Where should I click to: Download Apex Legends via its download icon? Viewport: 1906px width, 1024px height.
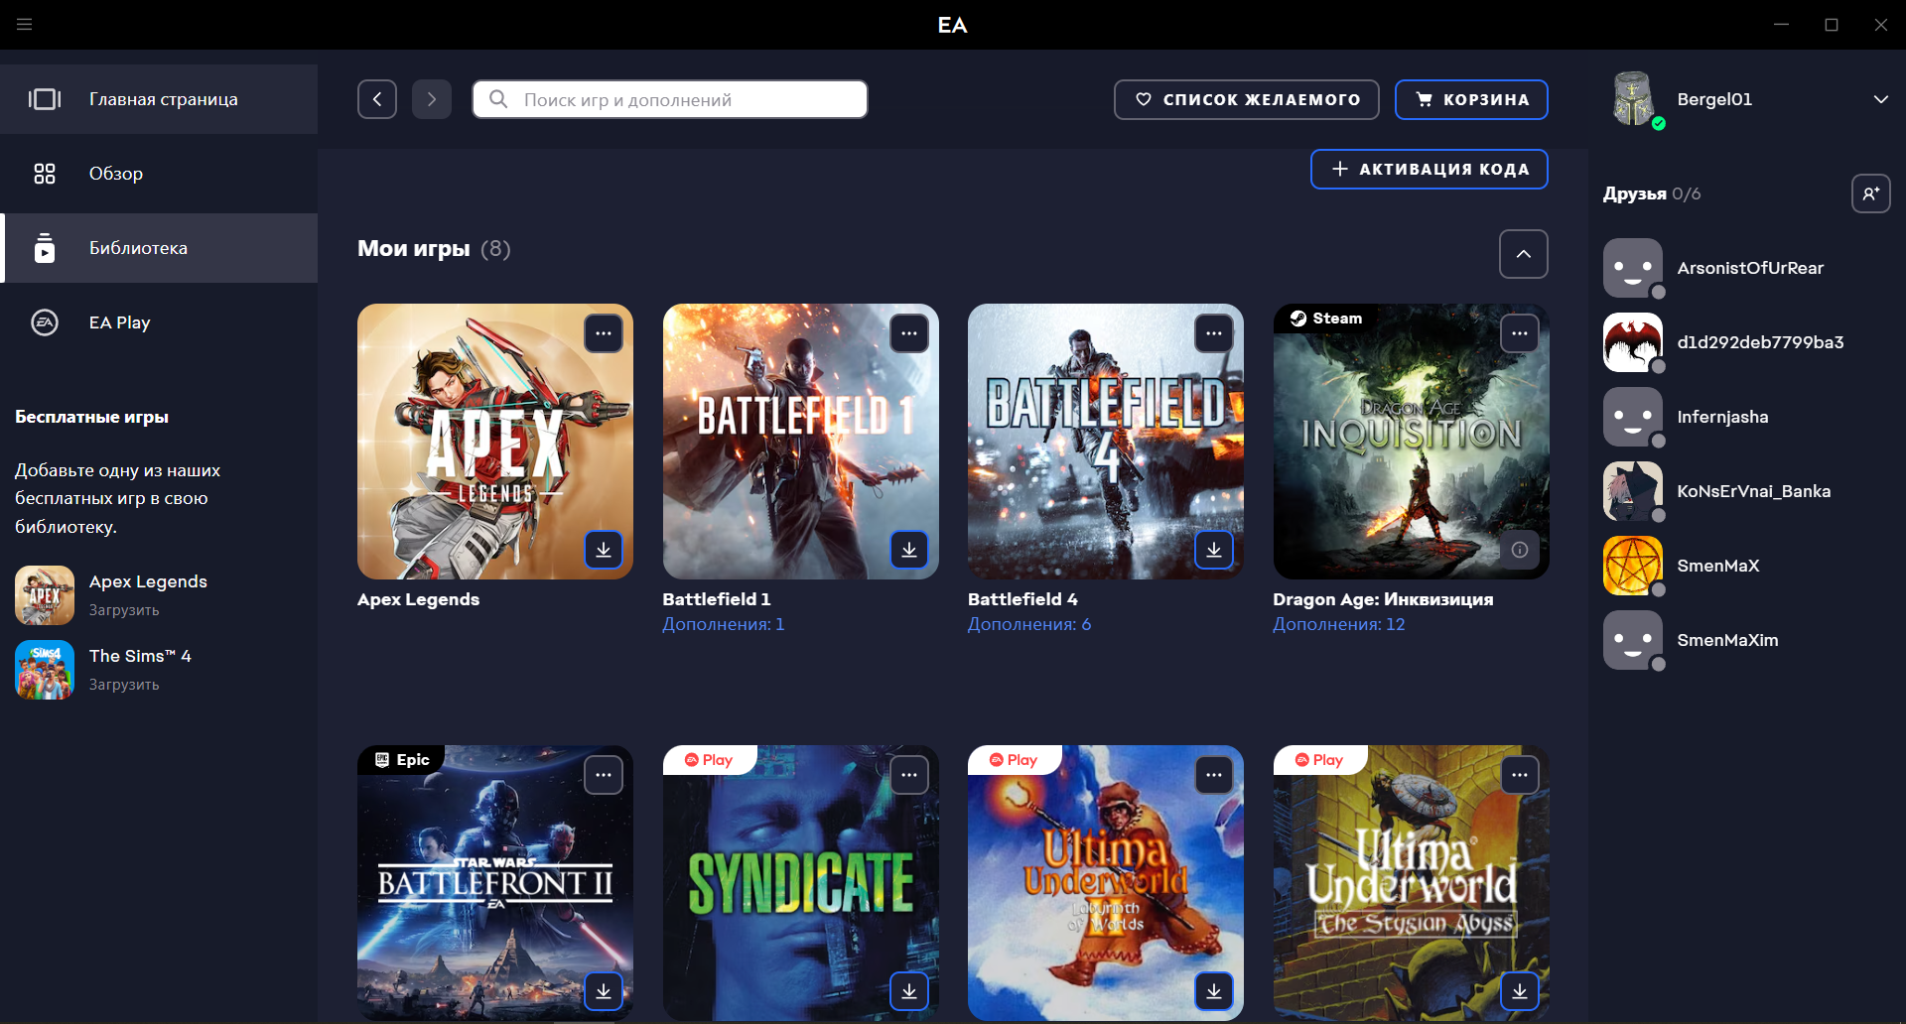click(x=604, y=550)
